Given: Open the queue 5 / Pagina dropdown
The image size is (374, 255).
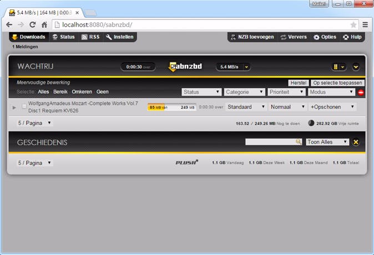Looking at the screenshot, I should (x=35, y=123).
